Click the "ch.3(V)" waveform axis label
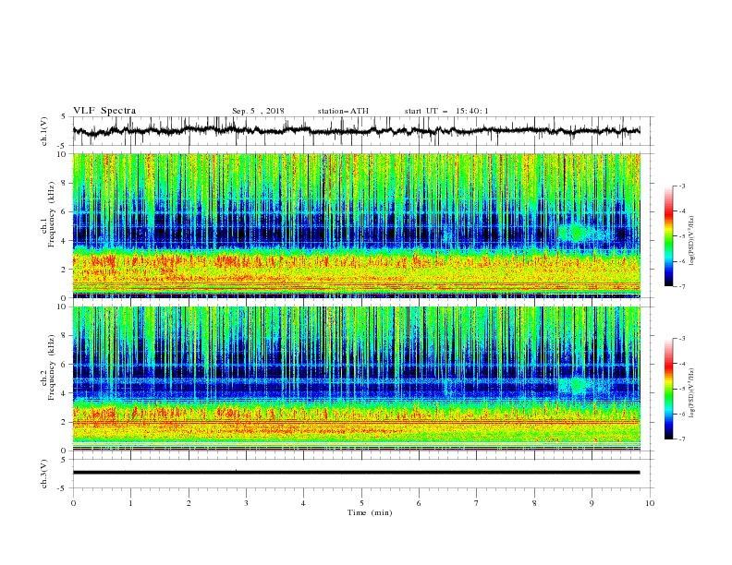Screen dimensions: 732x565 tap(44, 474)
